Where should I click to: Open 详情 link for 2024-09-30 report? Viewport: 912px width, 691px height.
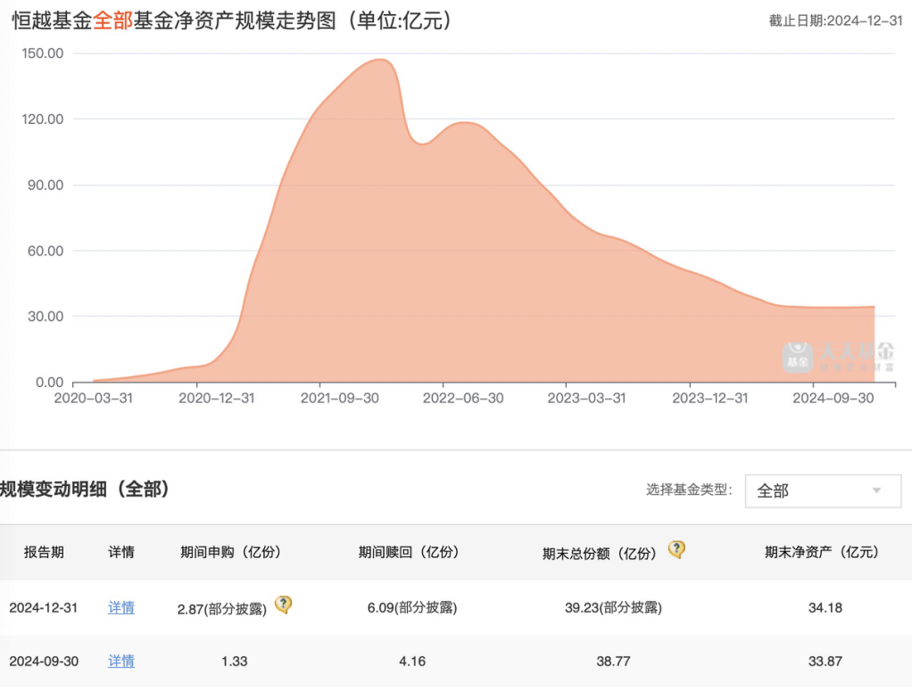[x=121, y=662]
